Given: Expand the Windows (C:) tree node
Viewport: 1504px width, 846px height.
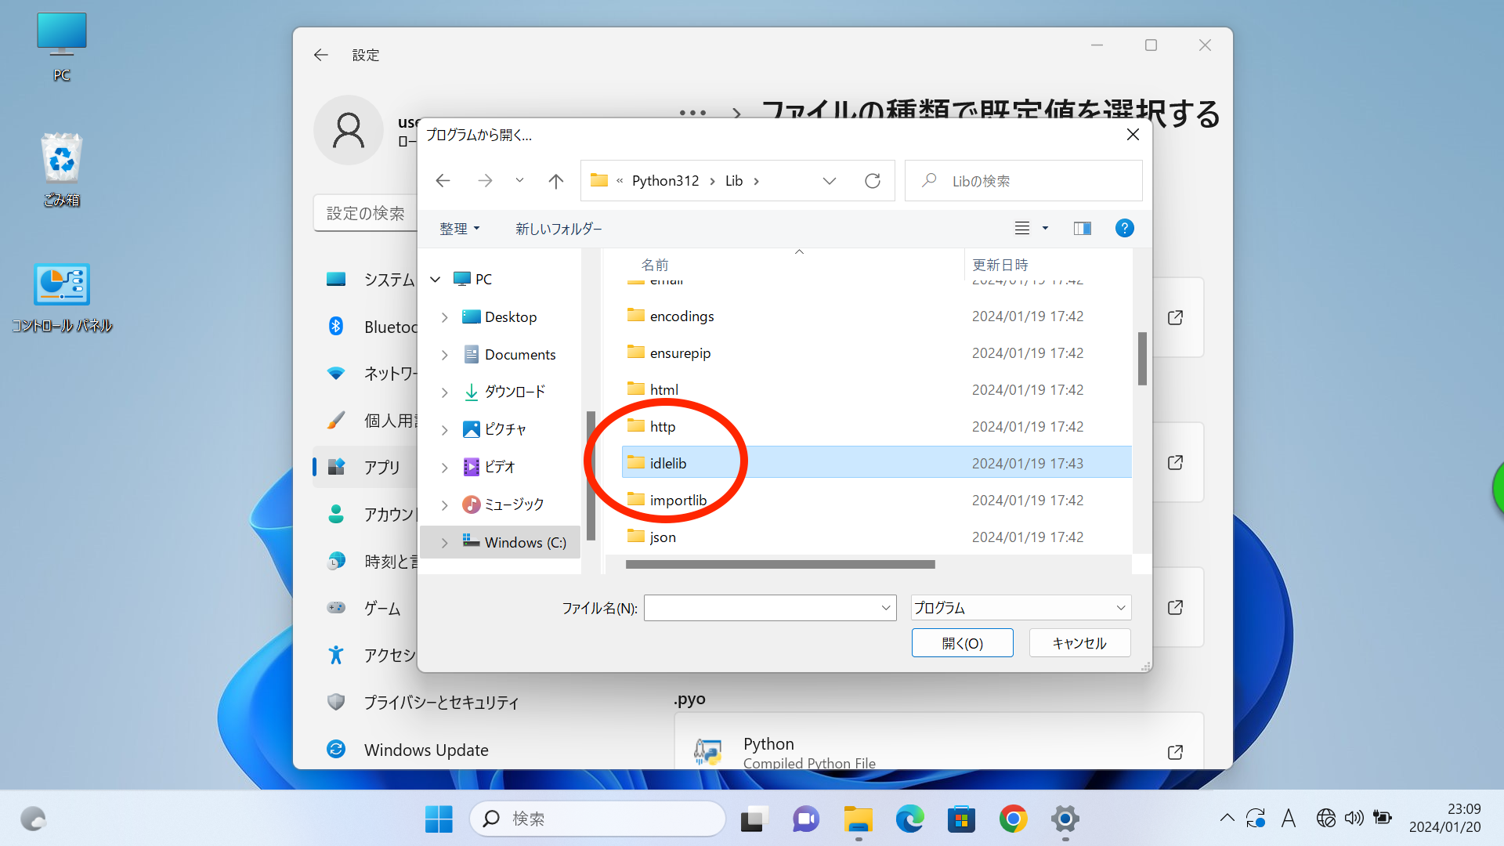Looking at the screenshot, I should point(444,542).
